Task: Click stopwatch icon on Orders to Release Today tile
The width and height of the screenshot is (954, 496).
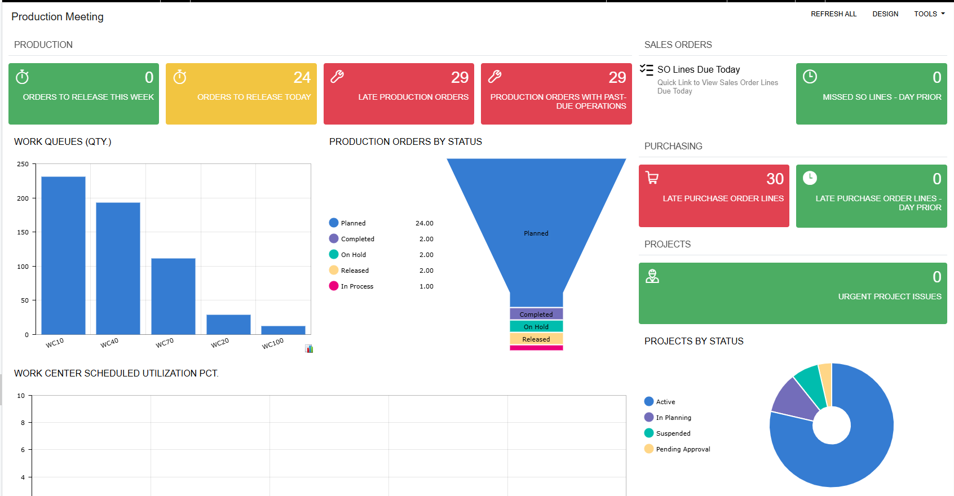Action: [180, 77]
